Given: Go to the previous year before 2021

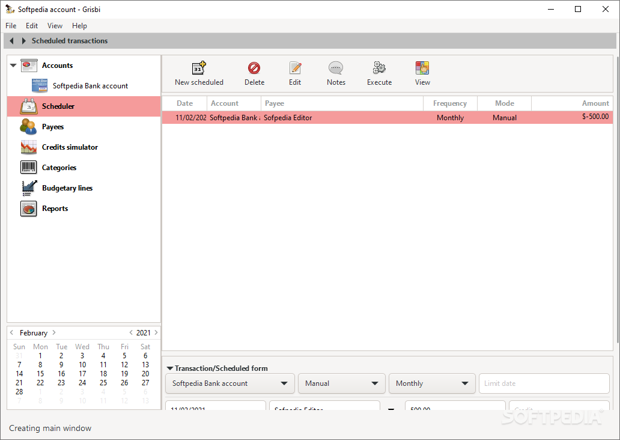Looking at the screenshot, I should (131, 332).
